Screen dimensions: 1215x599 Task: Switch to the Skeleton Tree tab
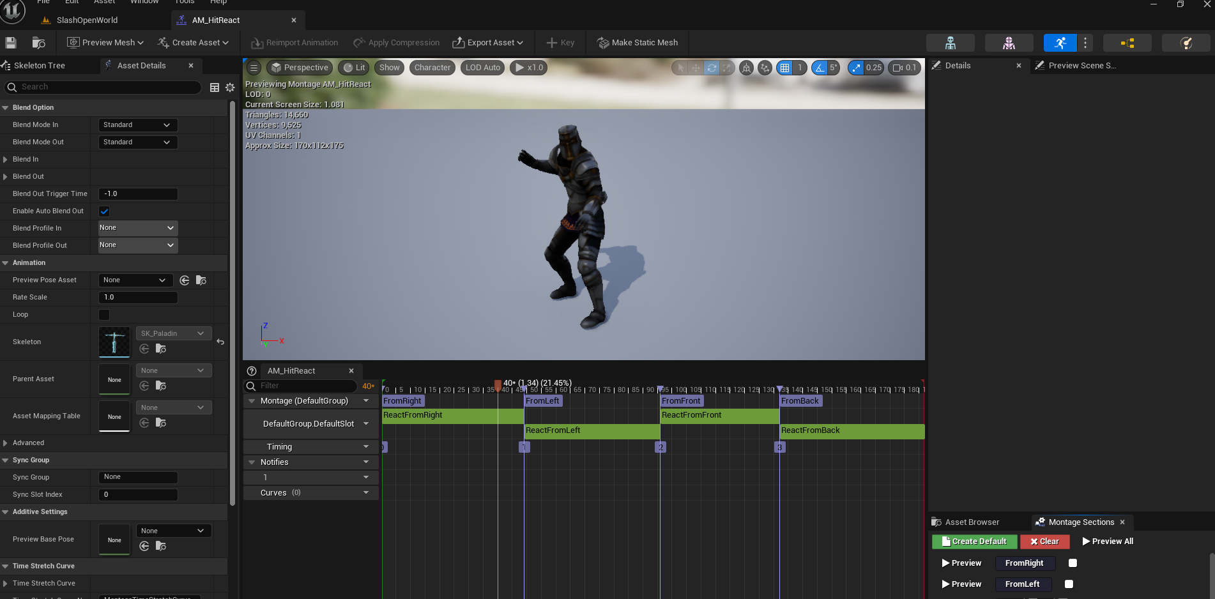click(x=40, y=66)
